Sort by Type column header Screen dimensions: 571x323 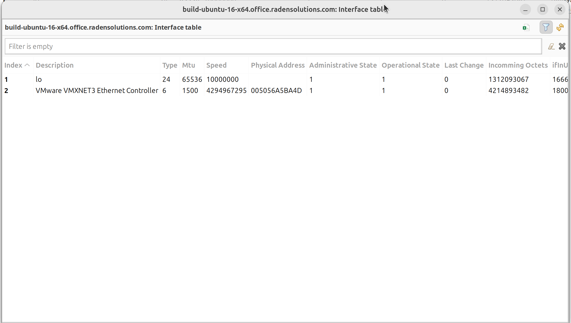(170, 65)
